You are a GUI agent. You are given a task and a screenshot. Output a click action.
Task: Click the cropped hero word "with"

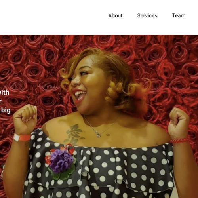click(x=4, y=93)
